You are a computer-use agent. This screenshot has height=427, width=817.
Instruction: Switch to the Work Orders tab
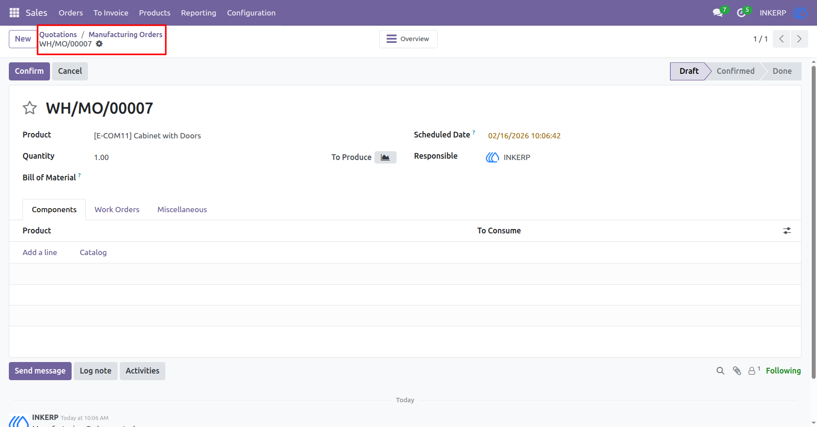tap(117, 210)
